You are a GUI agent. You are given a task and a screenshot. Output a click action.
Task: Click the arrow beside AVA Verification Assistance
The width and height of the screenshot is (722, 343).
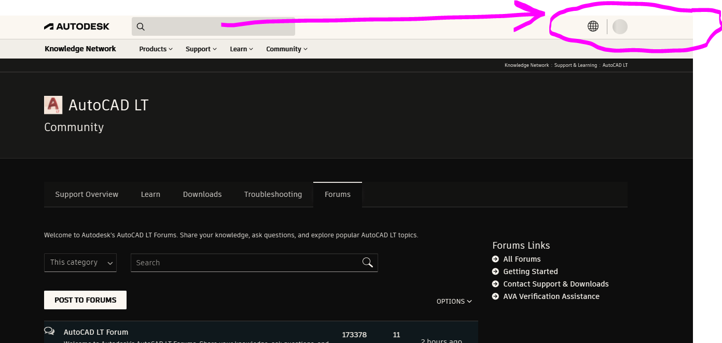click(x=495, y=296)
